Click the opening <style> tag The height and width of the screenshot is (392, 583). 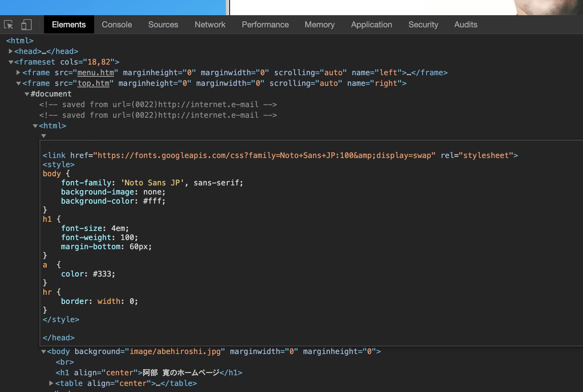(58, 164)
